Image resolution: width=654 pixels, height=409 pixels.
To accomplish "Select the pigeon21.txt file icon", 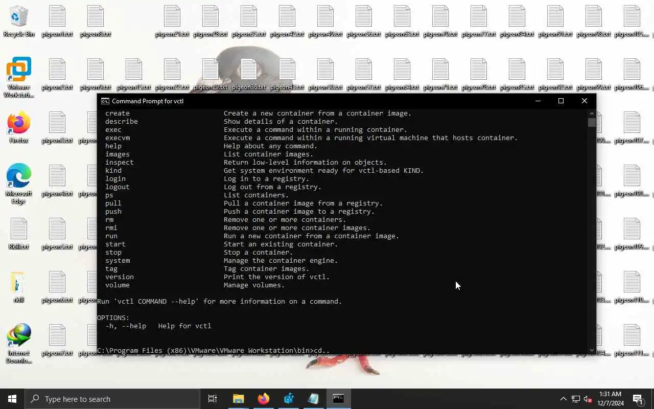I will 172,21.
